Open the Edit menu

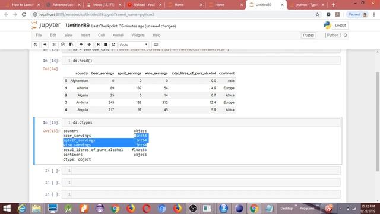tap(53, 35)
